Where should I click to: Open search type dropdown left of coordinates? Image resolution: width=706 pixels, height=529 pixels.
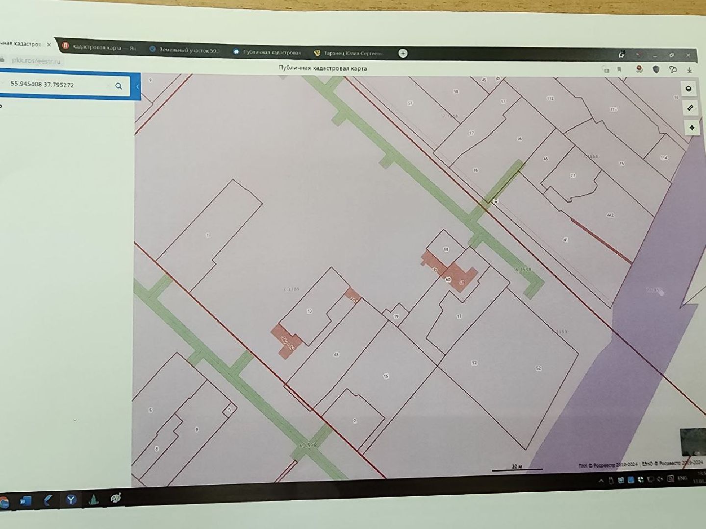tap(3, 83)
